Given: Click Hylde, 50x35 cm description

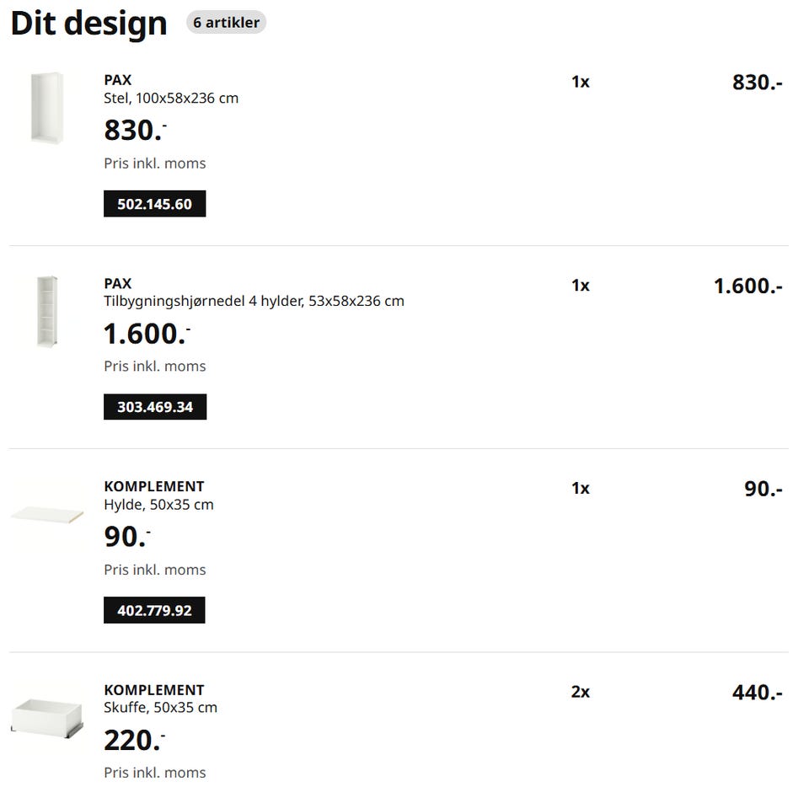Looking at the screenshot, I should [x=159, y=505].
